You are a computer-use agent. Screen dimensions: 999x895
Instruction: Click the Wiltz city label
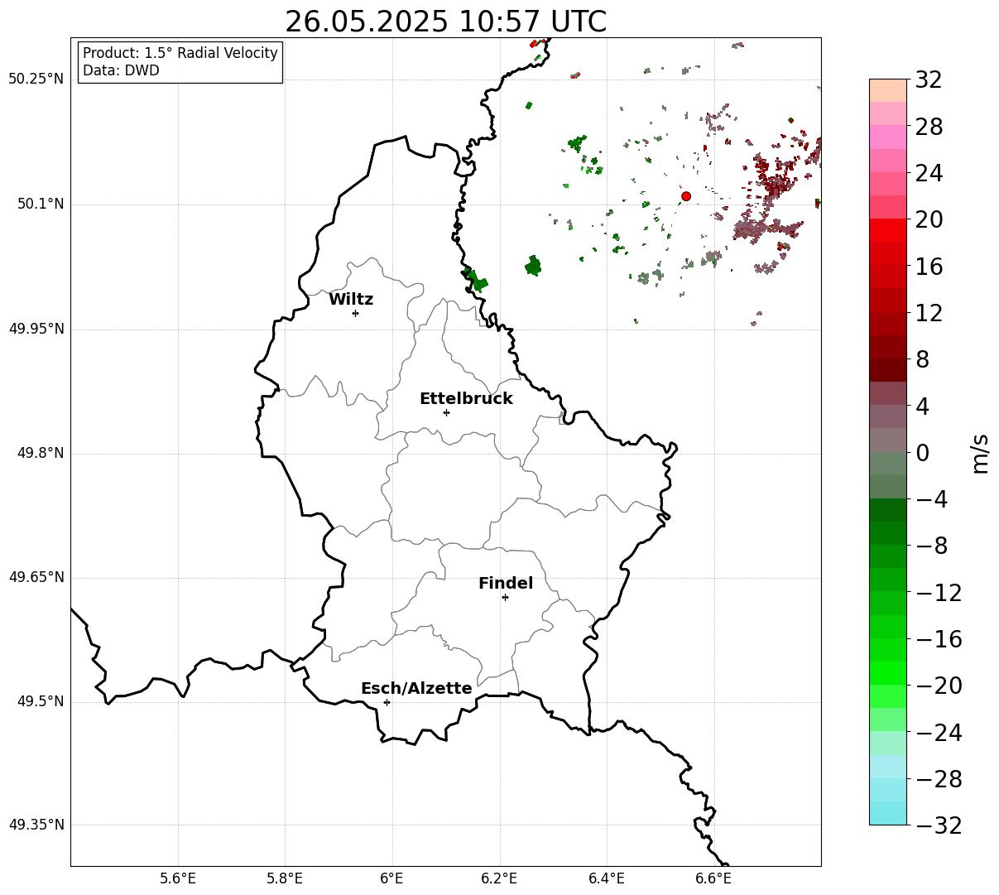point(351,300)
